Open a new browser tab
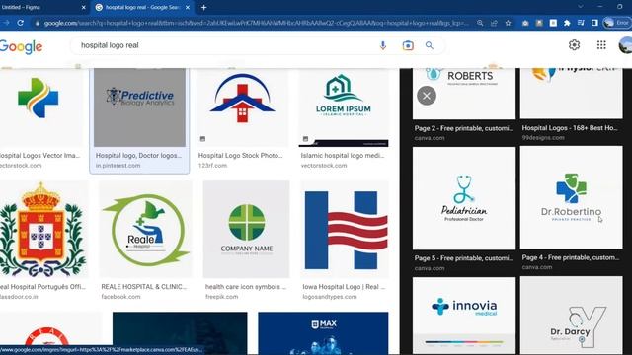Viewport: 632px width, 355px height. click(204, 7)
